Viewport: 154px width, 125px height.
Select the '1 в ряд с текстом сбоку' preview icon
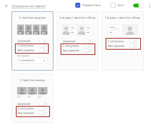(122, 30)
